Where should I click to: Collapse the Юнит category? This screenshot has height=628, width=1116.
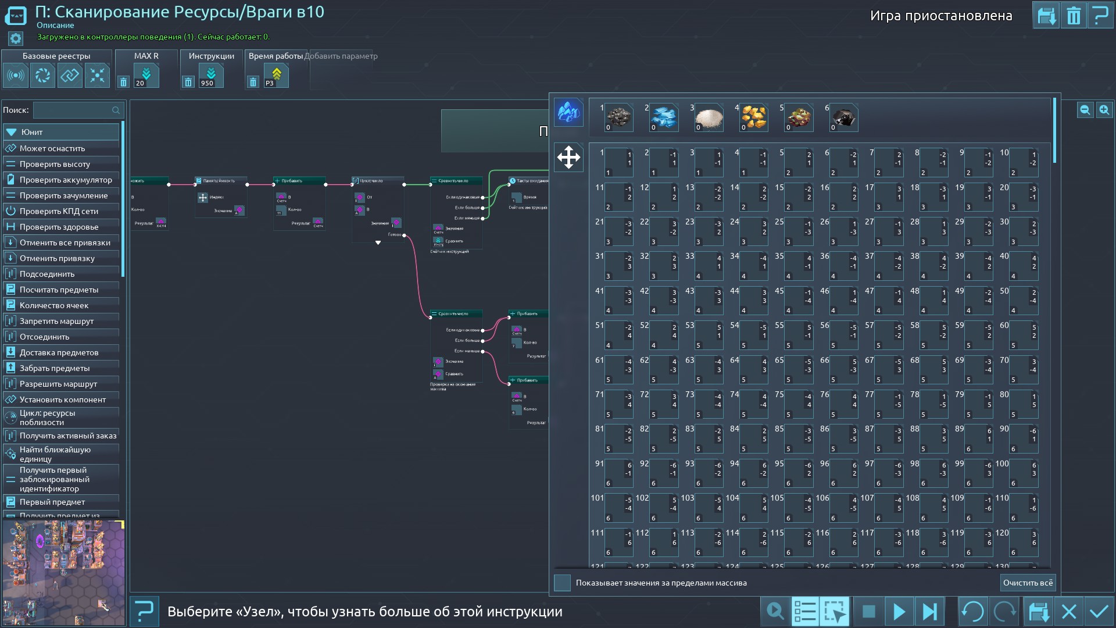11,132
